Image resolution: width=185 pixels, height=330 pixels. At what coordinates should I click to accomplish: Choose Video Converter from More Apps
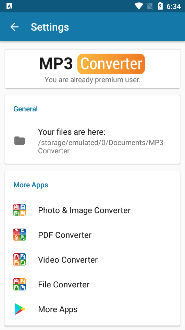point(92,260)
